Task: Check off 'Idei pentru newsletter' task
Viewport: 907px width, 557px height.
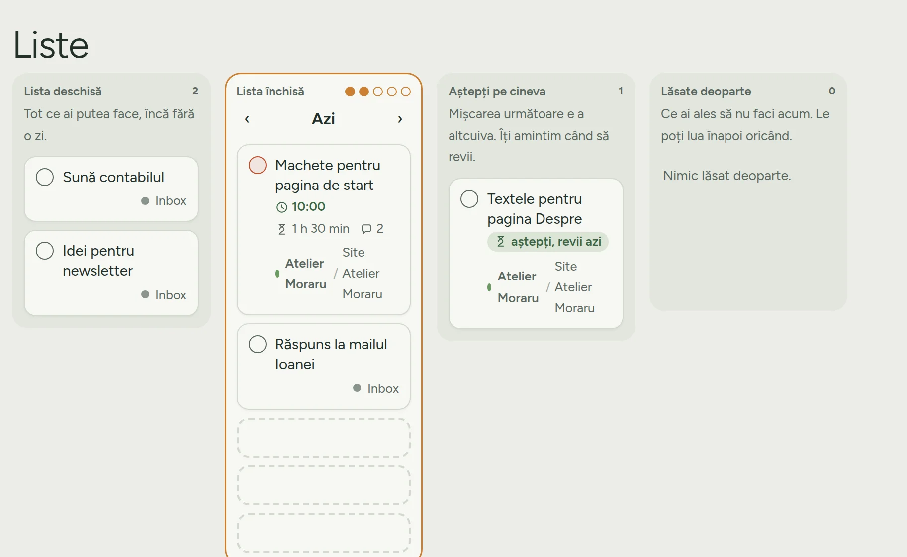Action: click(45, 251)
